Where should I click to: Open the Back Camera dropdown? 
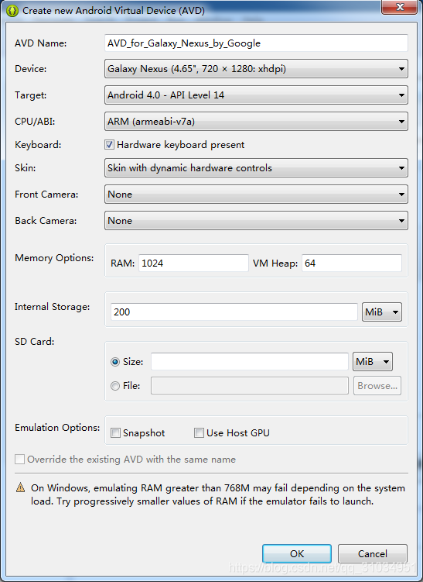click(x=256, y=220)
